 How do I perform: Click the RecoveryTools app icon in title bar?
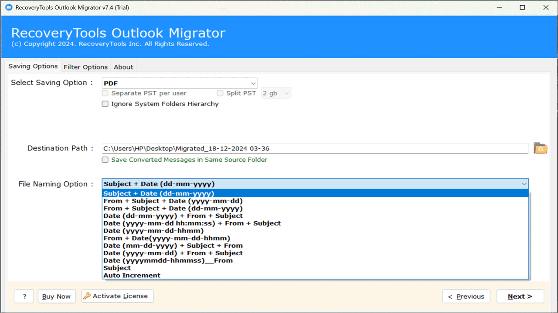8,7
